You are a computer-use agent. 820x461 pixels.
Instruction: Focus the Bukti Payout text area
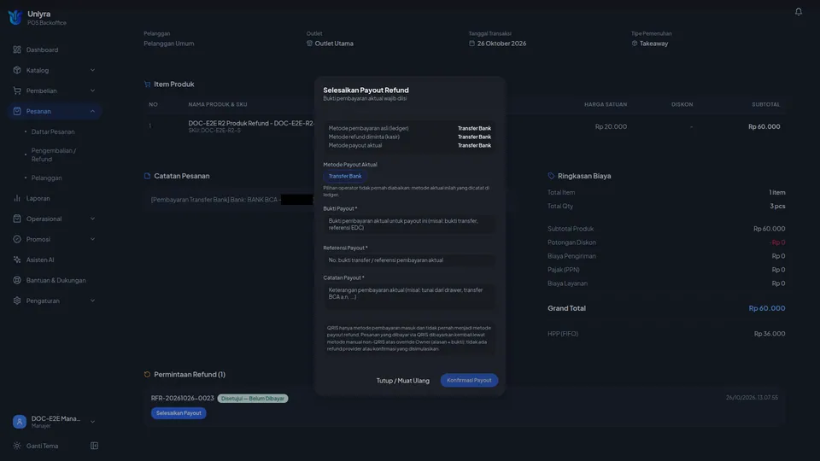[409, 225]
